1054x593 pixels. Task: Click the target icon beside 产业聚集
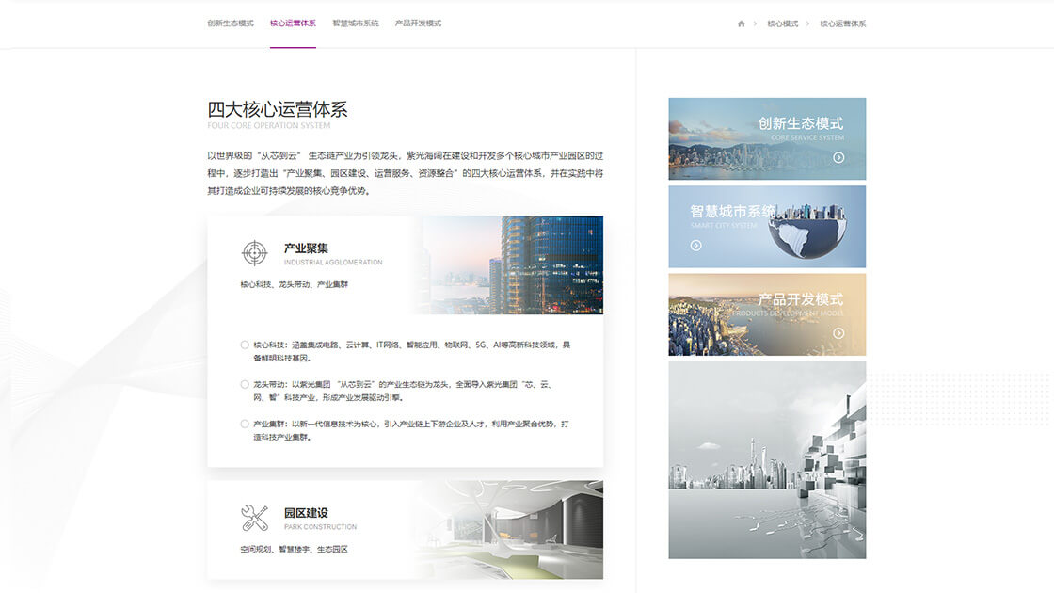[x=254, y=252]
